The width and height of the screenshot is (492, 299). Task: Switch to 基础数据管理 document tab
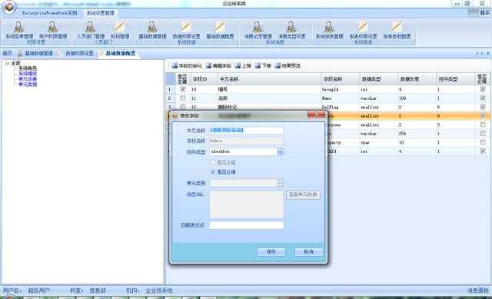(35, 53)
